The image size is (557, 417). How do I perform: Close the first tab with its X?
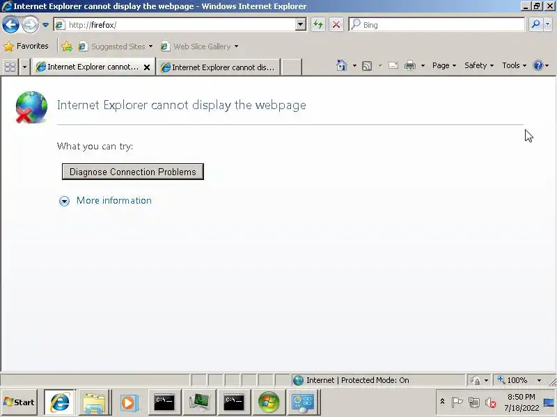tap(147, 67)
